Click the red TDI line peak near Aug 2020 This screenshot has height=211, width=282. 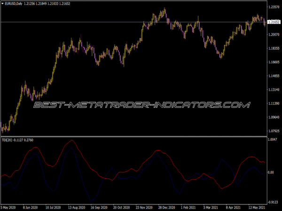pyautogui.click(x=71, y=140)
